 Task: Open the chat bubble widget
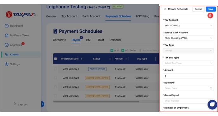pyautogui.click(x=212, y=105)
